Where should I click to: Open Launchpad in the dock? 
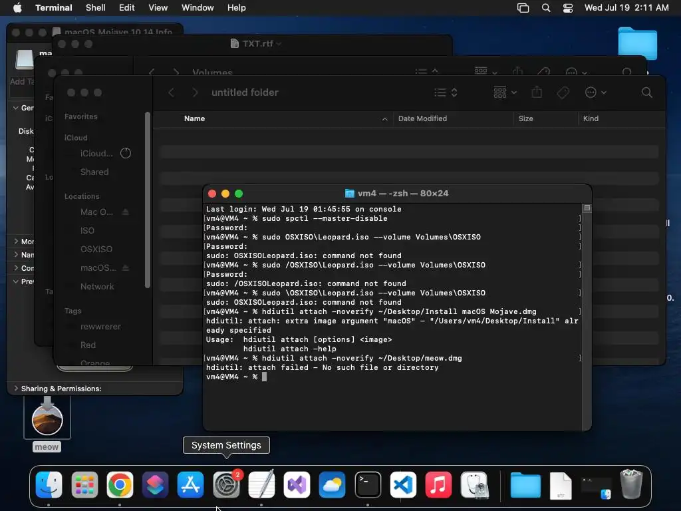[x=84, y=484]
